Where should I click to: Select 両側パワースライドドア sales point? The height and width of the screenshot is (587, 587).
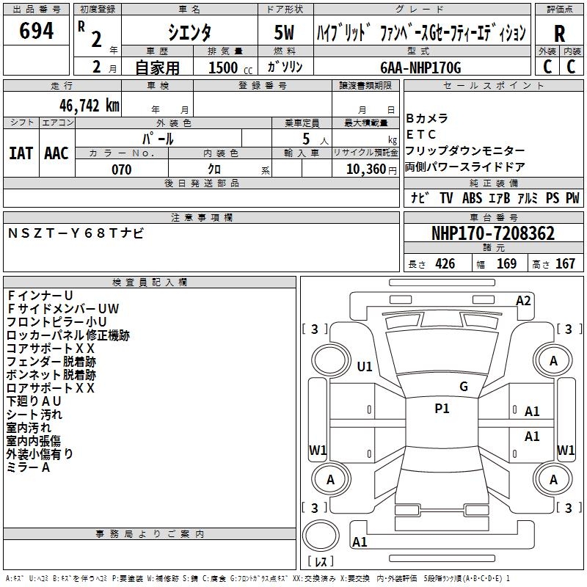coord(465,167)
